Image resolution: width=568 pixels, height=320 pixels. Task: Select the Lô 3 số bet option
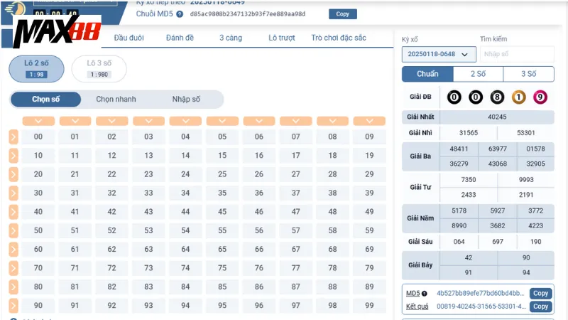pos(99,68)
